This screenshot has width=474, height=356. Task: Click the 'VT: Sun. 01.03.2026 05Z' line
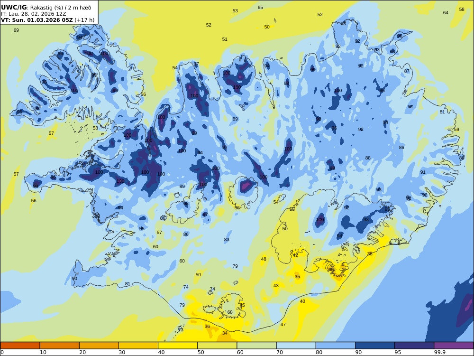37,20
